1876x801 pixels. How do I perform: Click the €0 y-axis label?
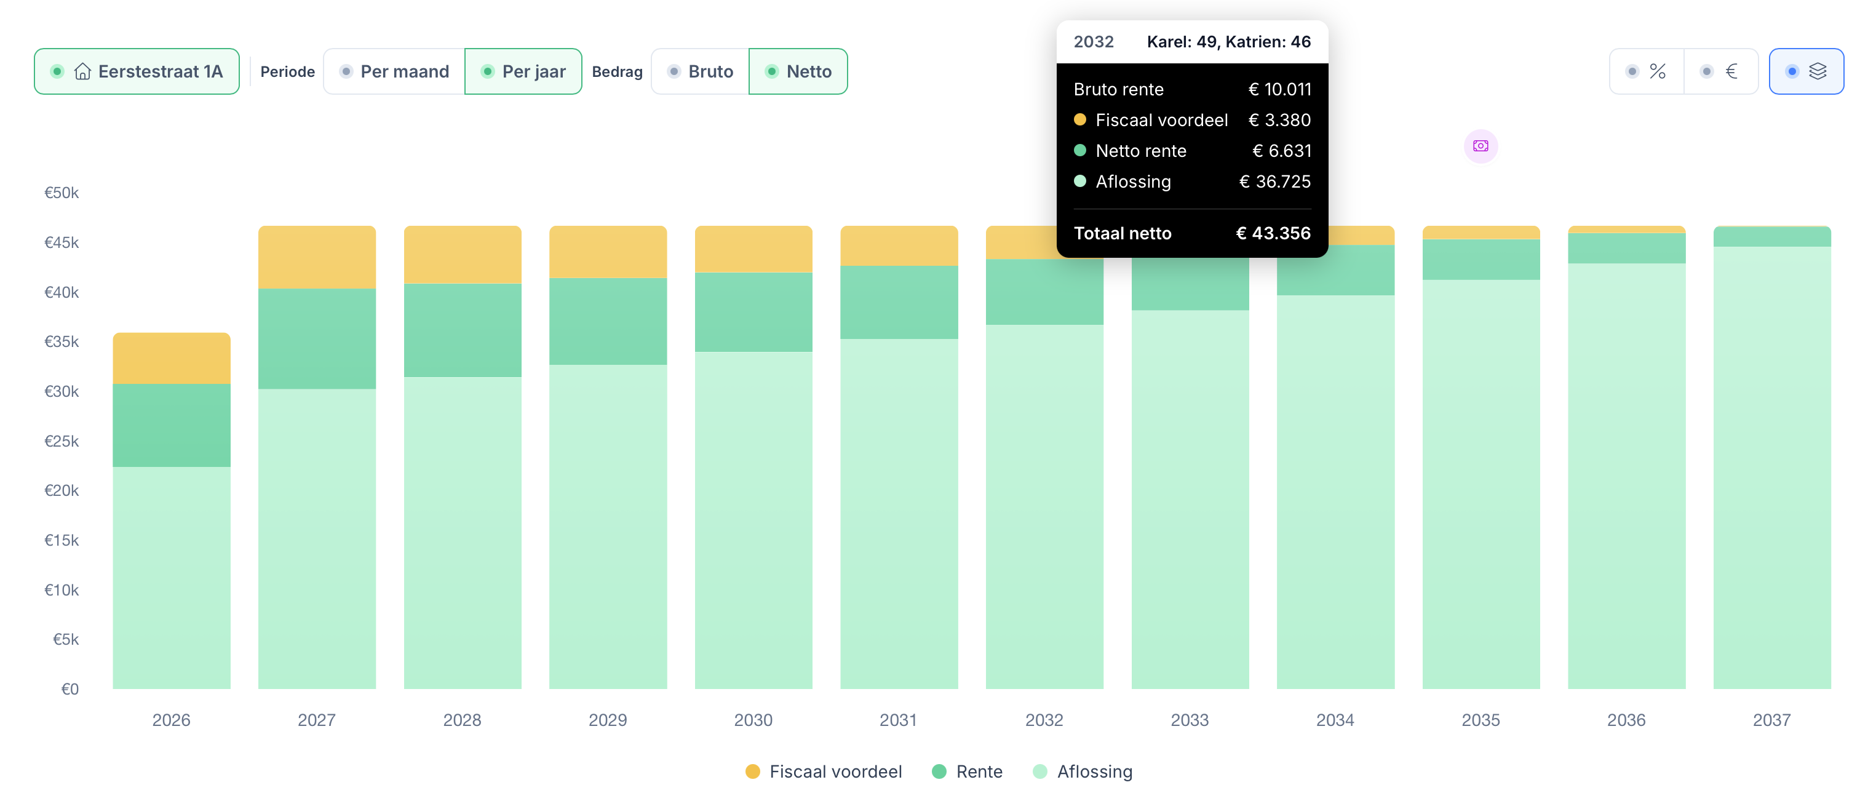tap(70, 689)
